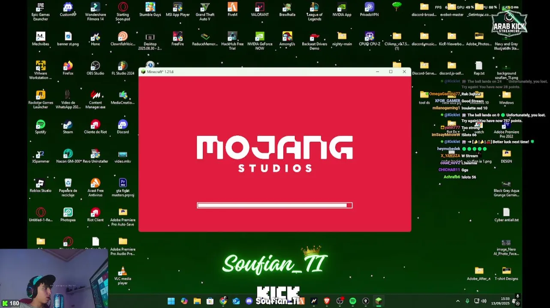Select the VMware Workstation desktop icon
Viewport: 550px width, 308px height.
coord(41,70)
